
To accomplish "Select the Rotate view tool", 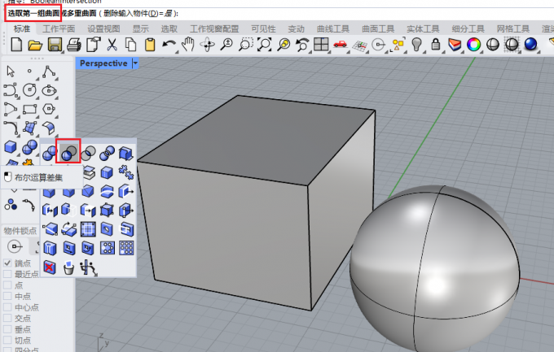I will click(208, 45).
